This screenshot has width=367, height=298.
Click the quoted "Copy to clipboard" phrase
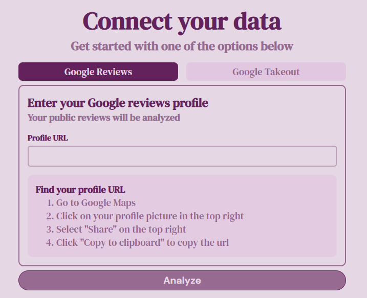click(x=122, y=243)
